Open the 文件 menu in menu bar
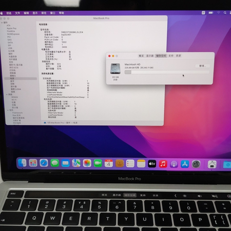 17,13
